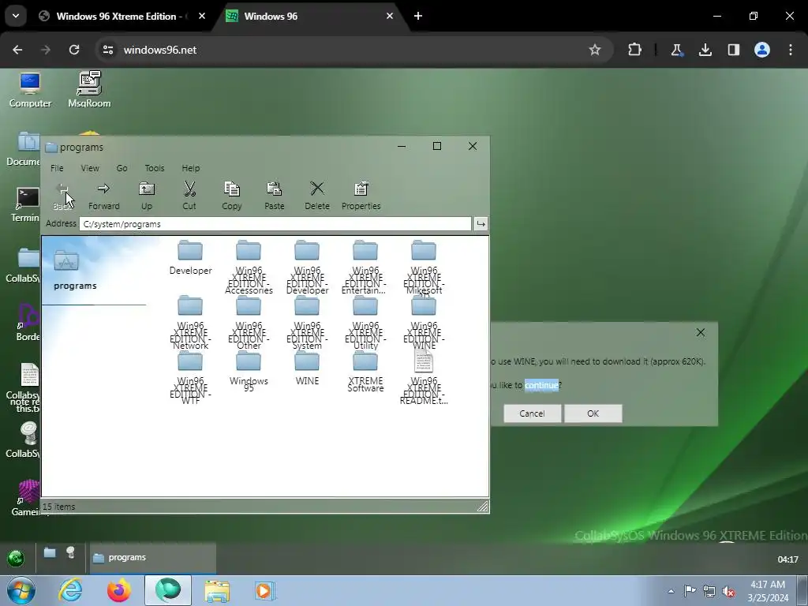This screenshot has height=606, width=808.
Task: Go back using the Back toolbar arrow
Action: point(62,196)
